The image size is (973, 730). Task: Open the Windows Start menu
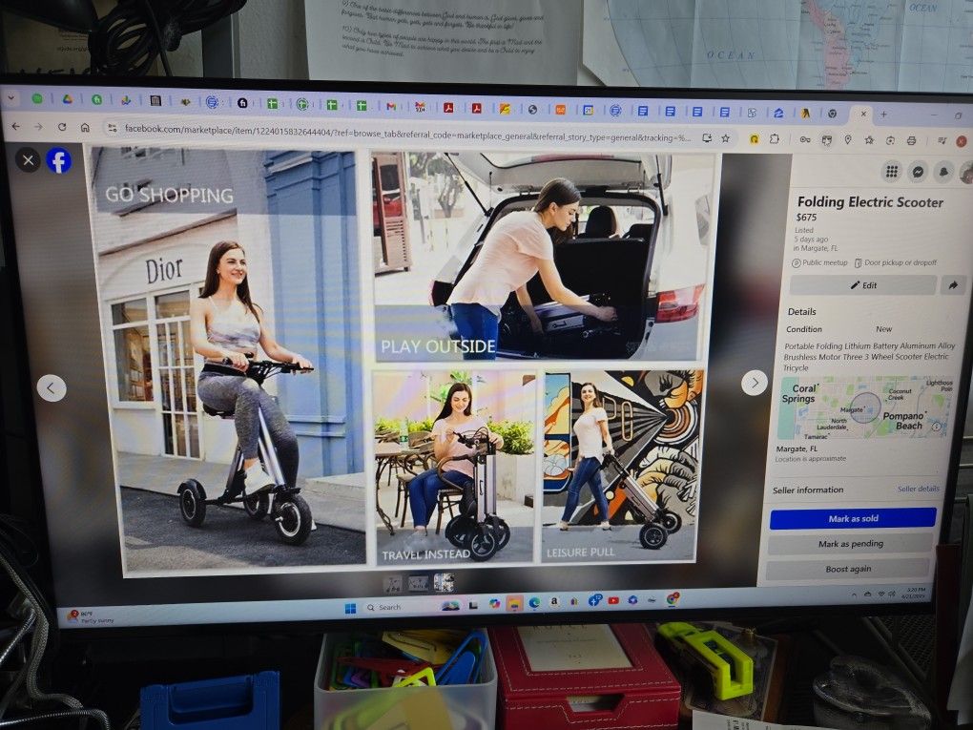pos(349,608)
